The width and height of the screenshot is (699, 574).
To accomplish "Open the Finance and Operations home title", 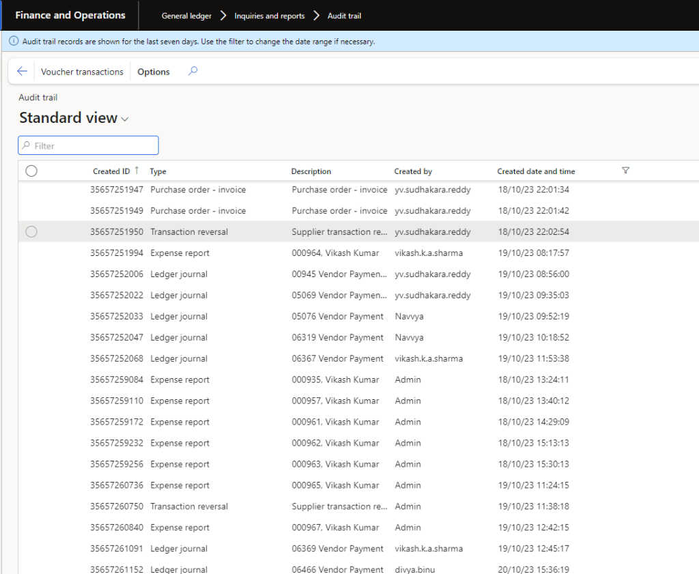I will point(70,15).
